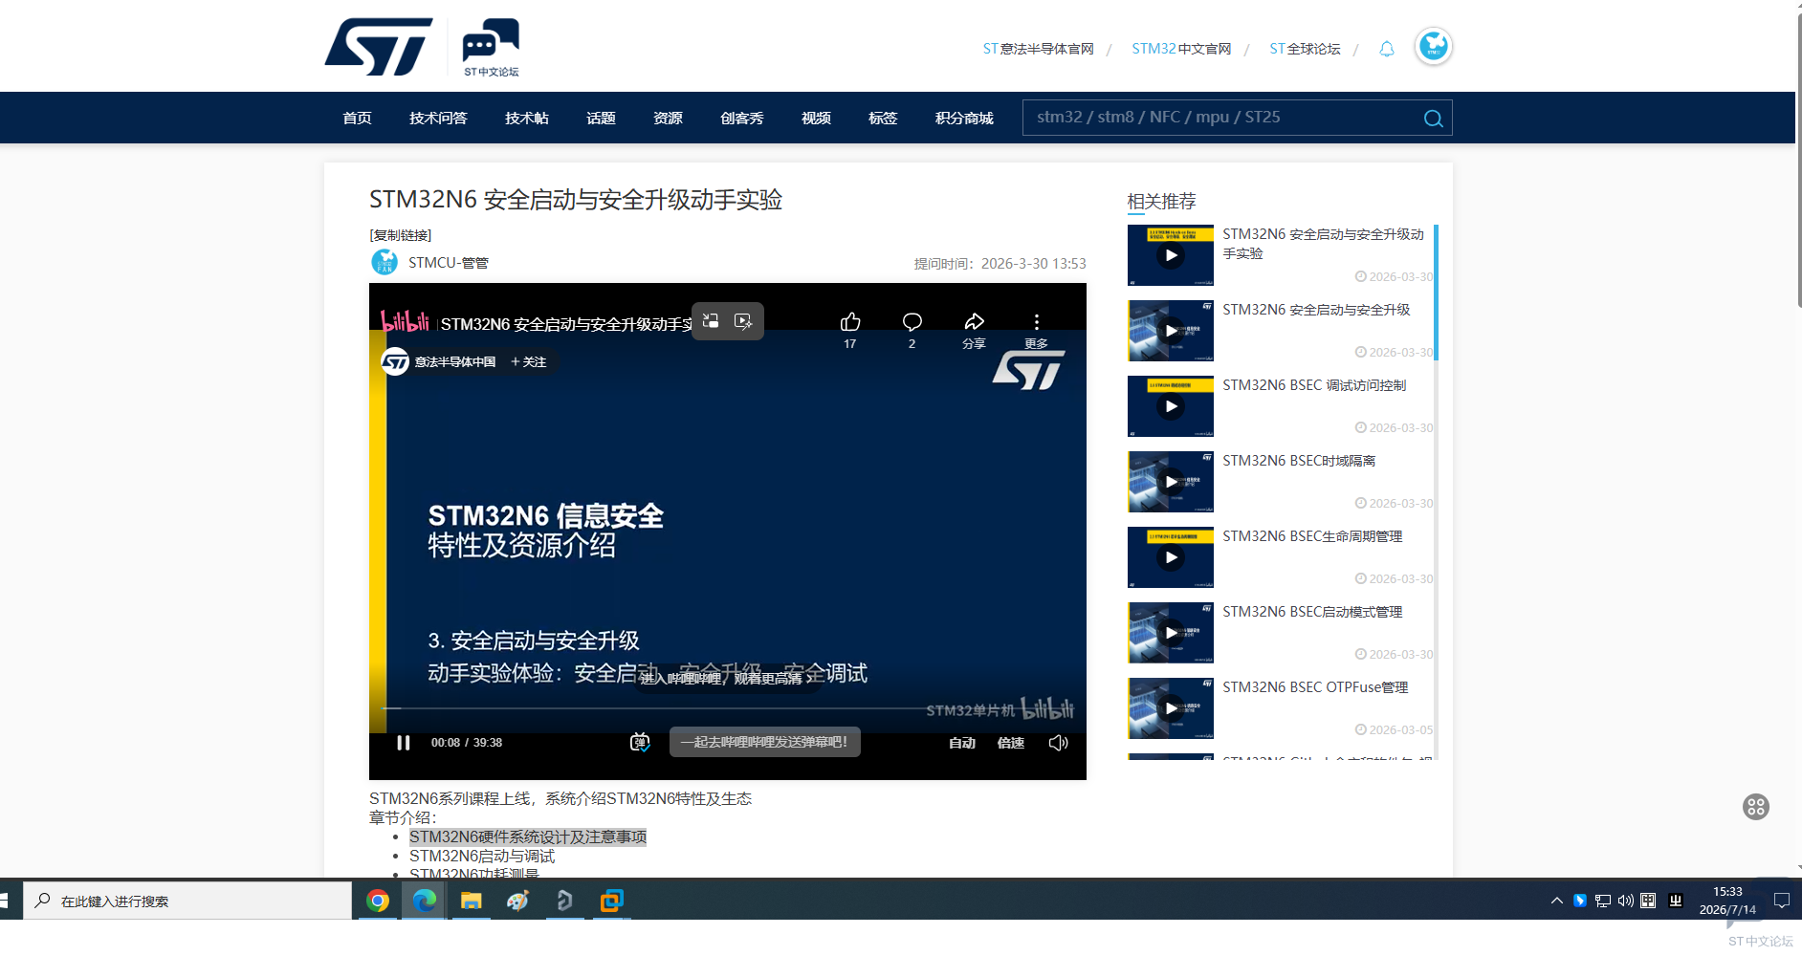
Task: Open the STM32N6 BSEC启动模式管理 title
Action: coord(1312,612)
